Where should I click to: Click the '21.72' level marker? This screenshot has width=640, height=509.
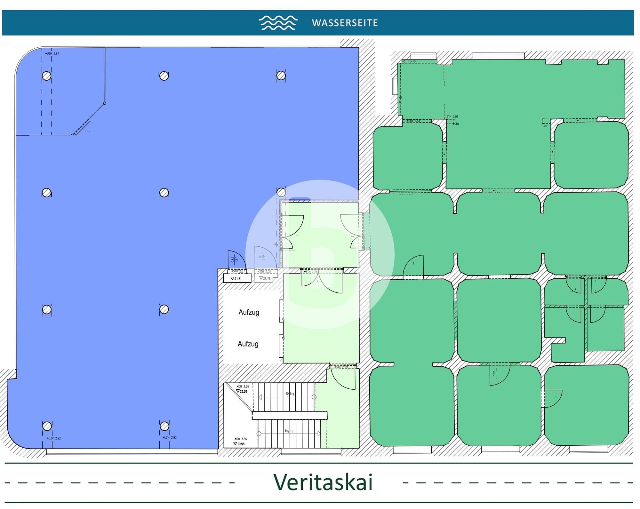[265, 278]
